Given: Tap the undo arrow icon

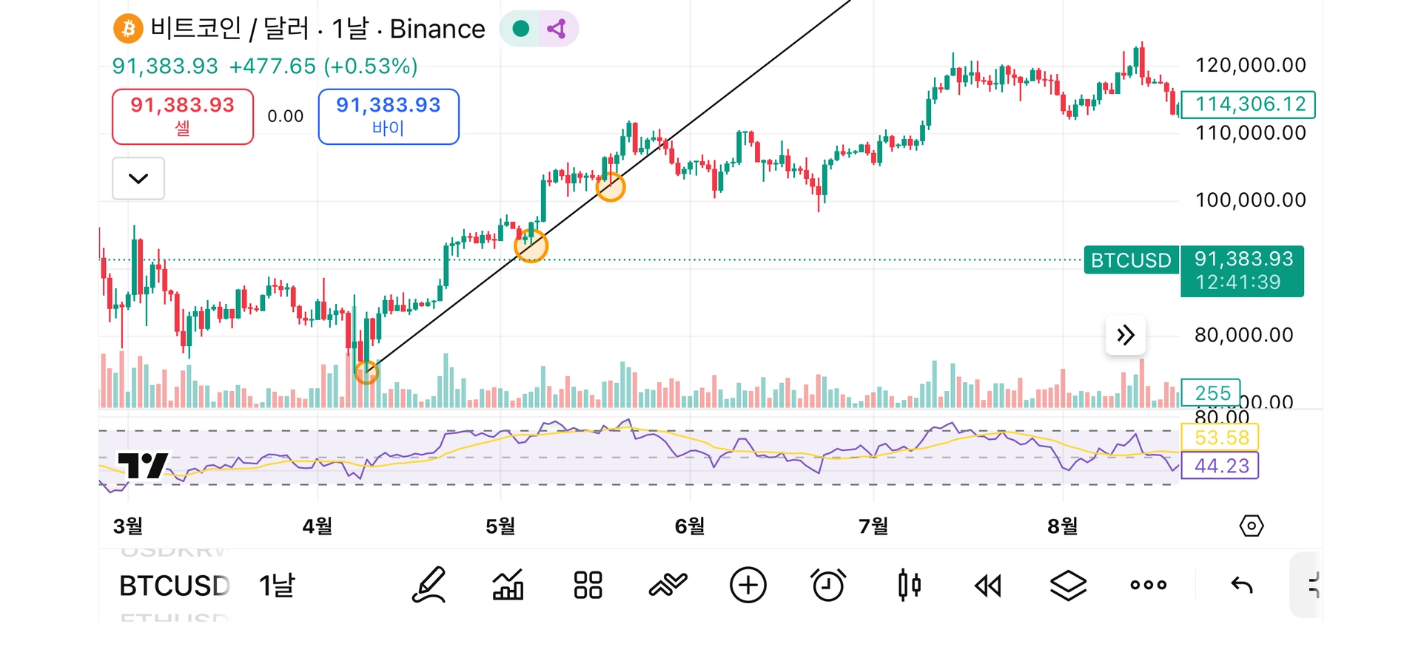Looking at the screenshot, I should pyautogui.click(x=1242, y=586).
